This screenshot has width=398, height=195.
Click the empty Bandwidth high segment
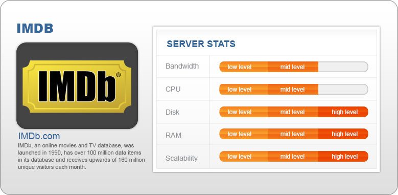pos(343,67)
